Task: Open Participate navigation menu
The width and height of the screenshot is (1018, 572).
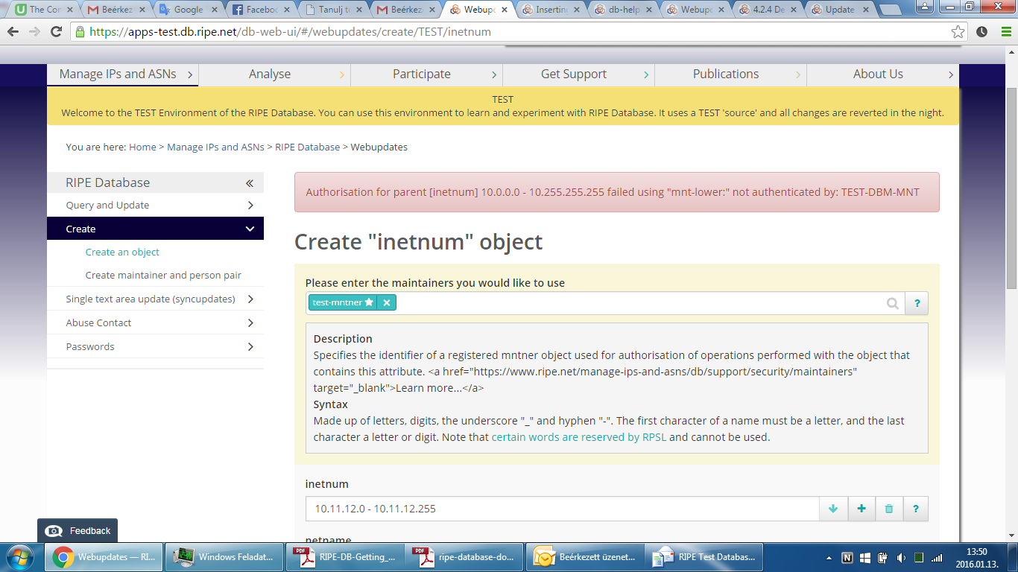Action: [x=426, y=74]
